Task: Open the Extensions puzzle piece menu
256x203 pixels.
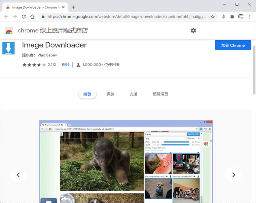Action: (x=232, y=17)
